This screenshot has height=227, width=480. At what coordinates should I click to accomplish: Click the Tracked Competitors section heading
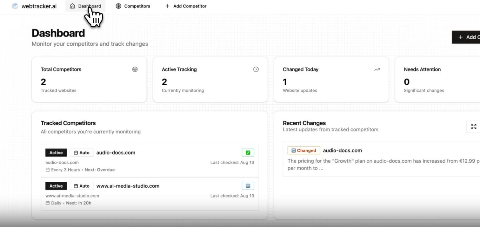(68, 123)
